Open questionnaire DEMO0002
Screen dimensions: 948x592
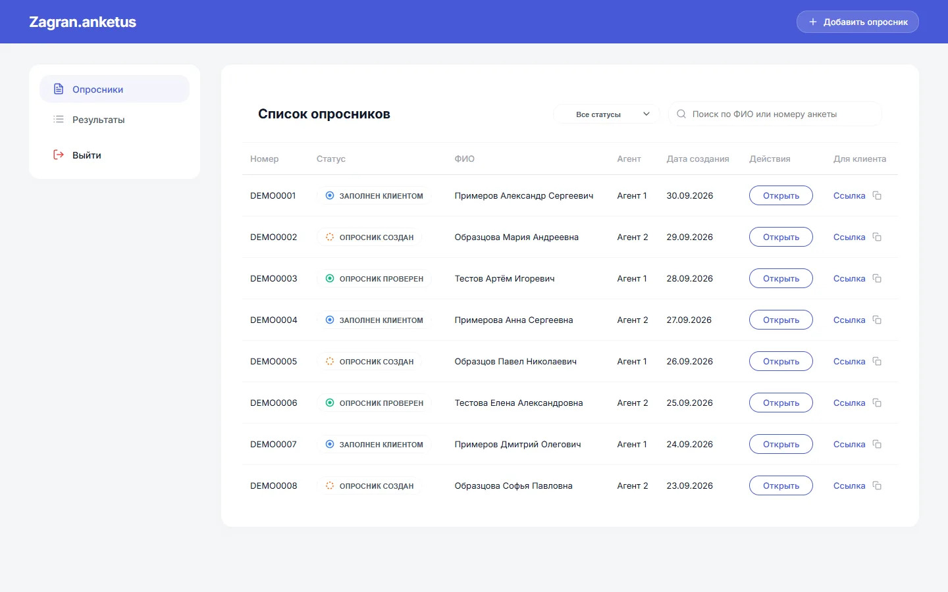click(781, 237)
